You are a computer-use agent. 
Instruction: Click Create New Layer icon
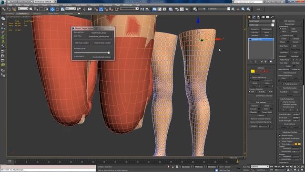tap(233, 9)
